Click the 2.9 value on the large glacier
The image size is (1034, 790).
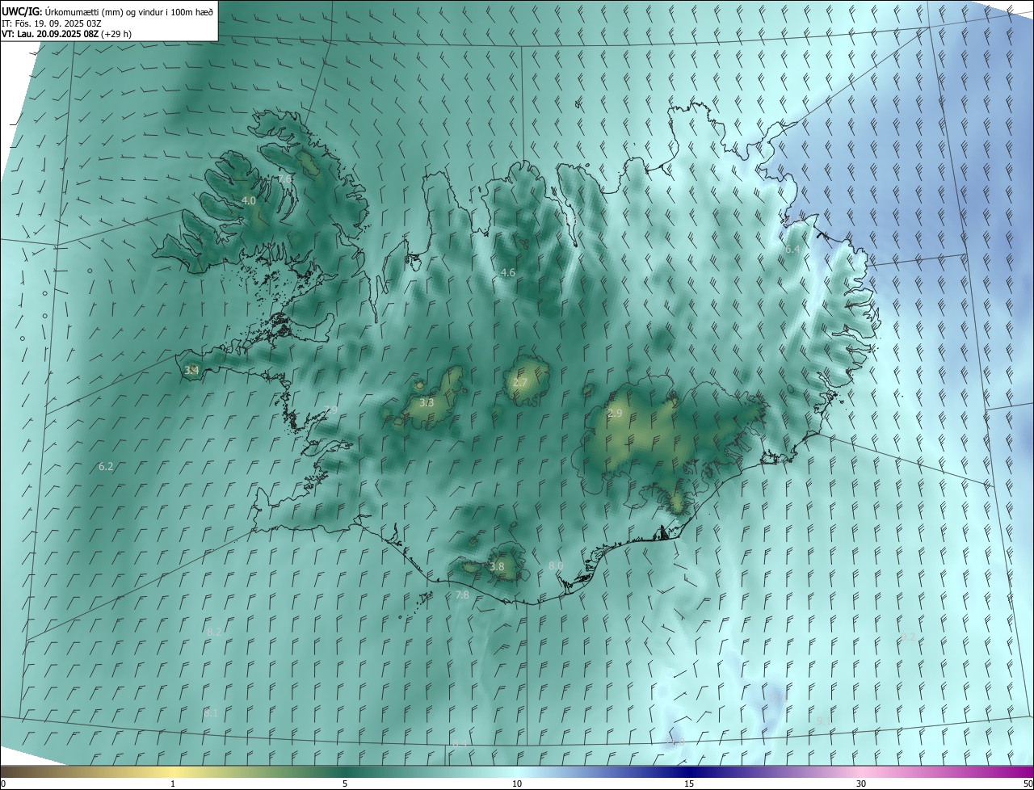click(x=615, y=413)
